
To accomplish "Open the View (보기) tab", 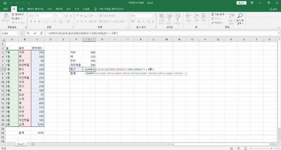I will click(x=77, y=9).
